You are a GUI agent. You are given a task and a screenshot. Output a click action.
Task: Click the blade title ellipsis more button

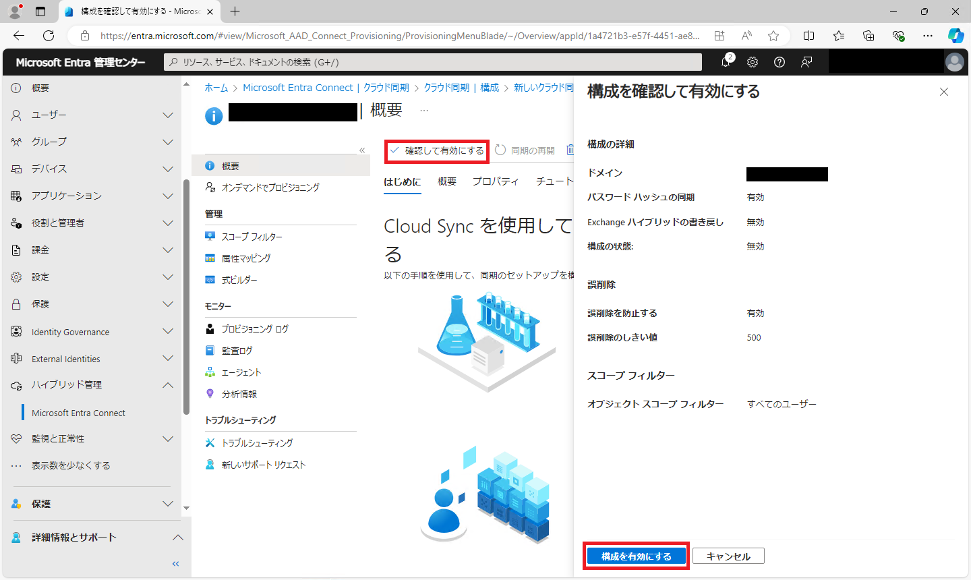[x=424, y=111]
